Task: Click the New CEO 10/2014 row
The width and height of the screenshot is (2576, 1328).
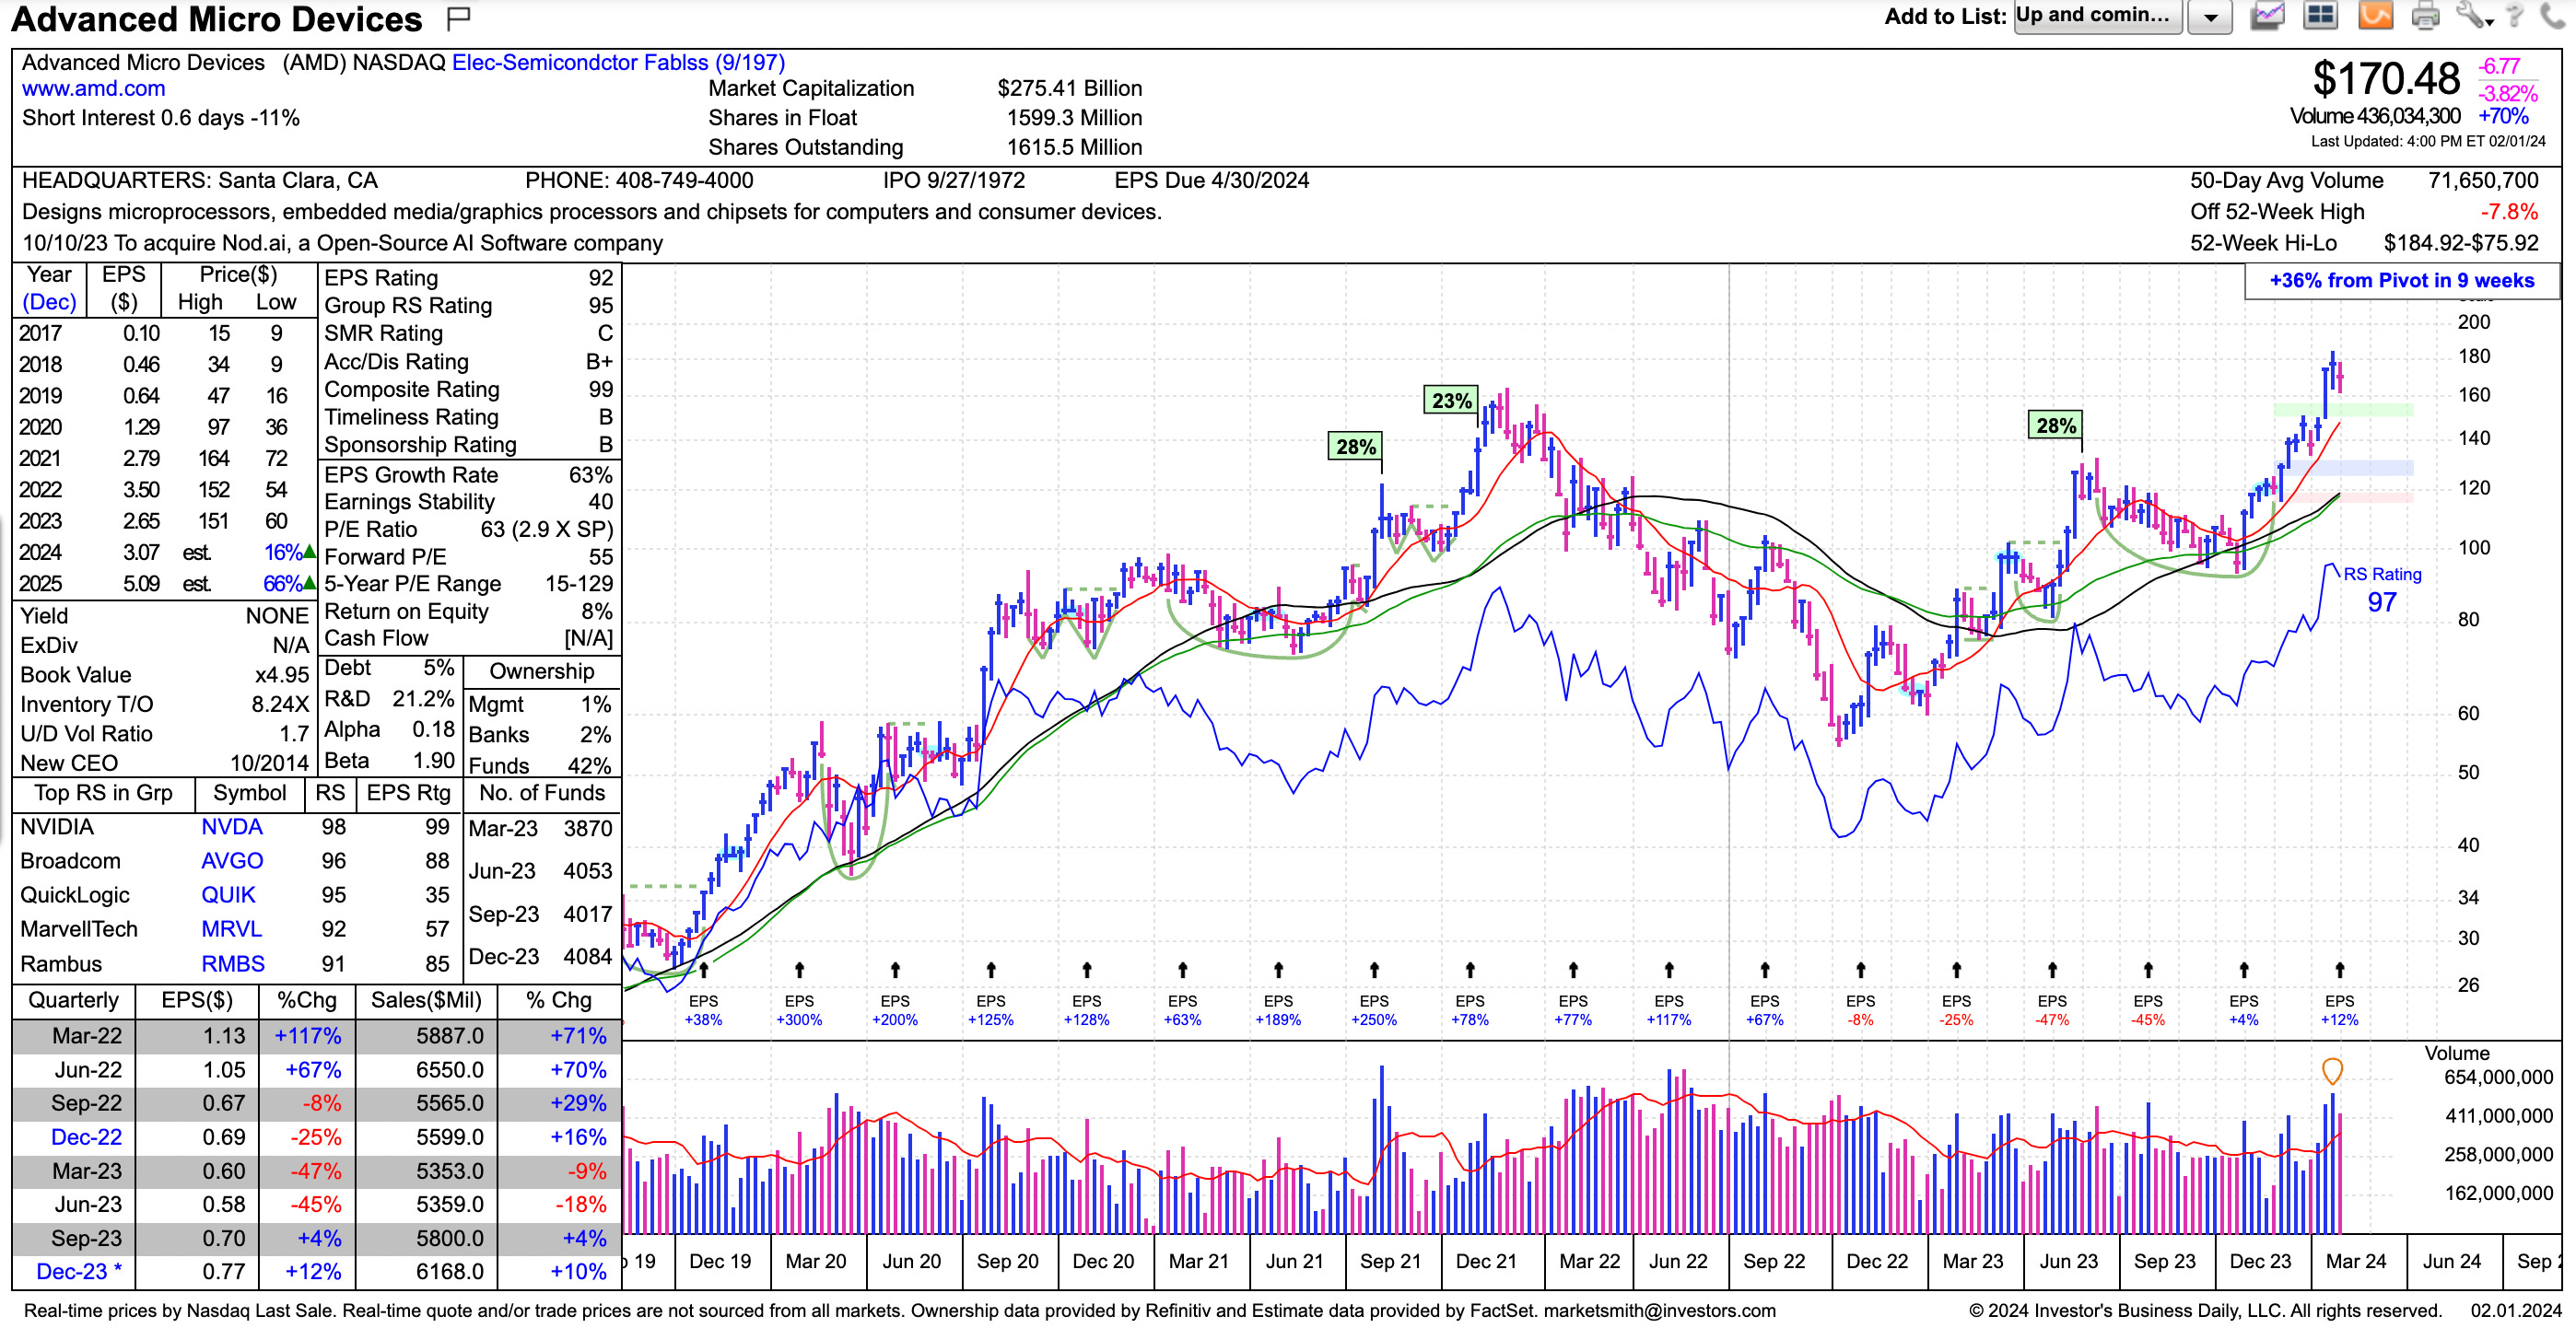Action: [x=163, y=763]
